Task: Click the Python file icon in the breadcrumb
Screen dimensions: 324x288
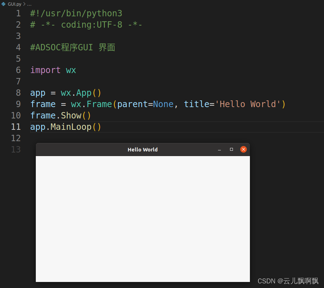Action: (4, 4)
